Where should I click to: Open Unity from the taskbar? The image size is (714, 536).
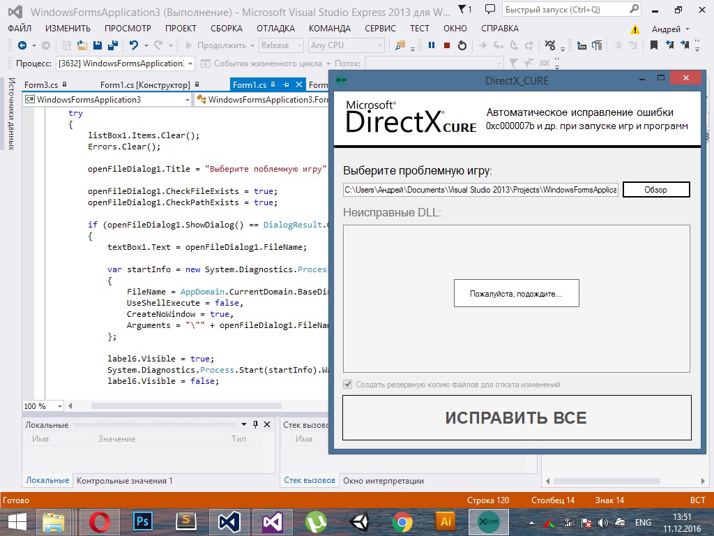tap(359, 522)
